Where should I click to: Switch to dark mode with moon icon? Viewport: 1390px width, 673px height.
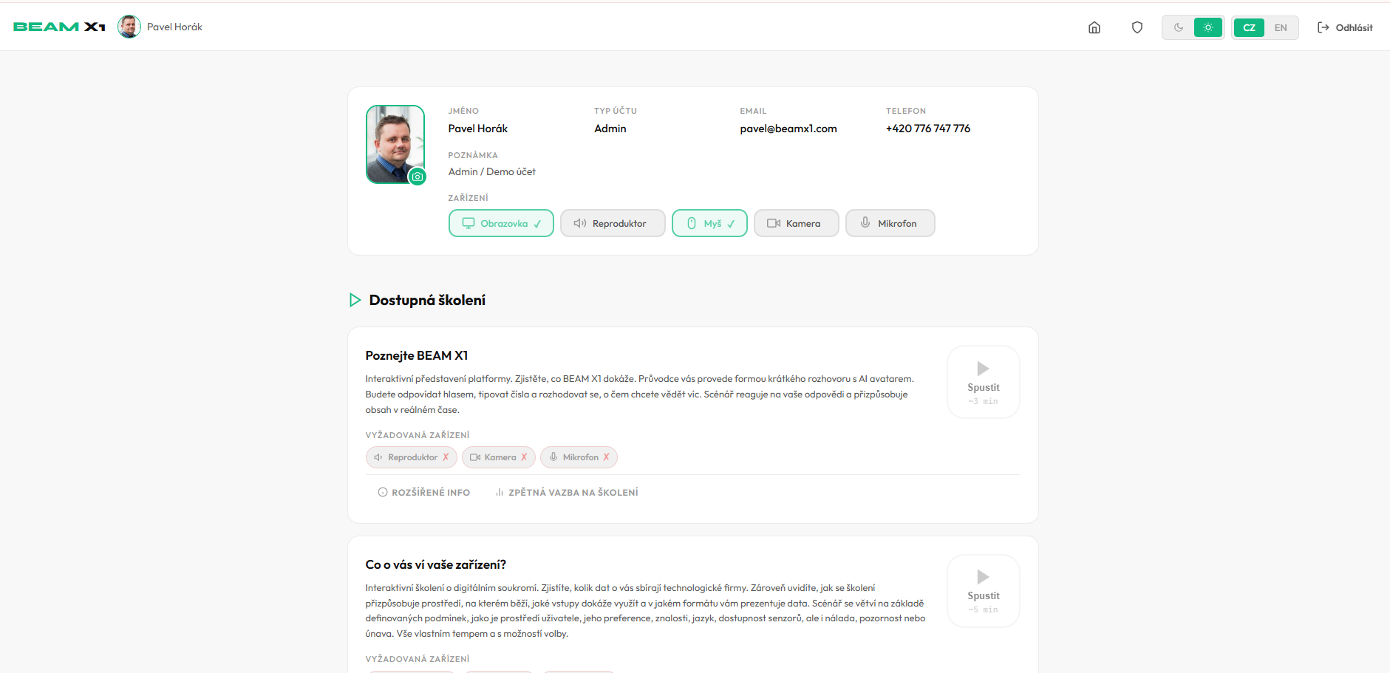pos(1179,27)
